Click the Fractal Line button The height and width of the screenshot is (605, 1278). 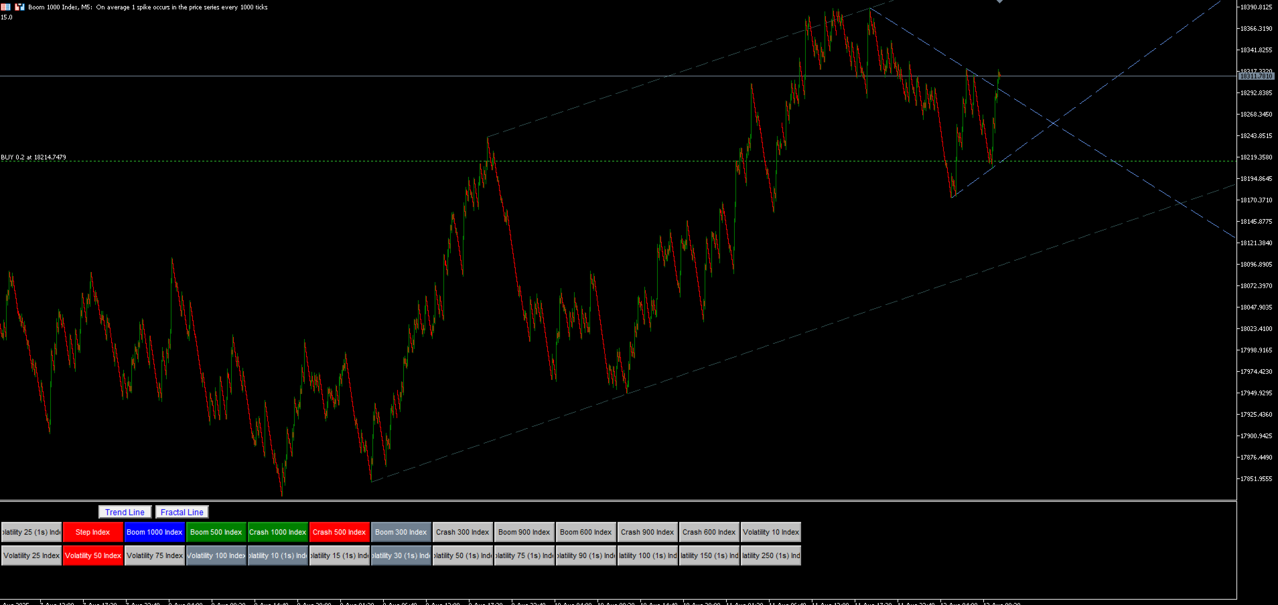pos(182,512)
